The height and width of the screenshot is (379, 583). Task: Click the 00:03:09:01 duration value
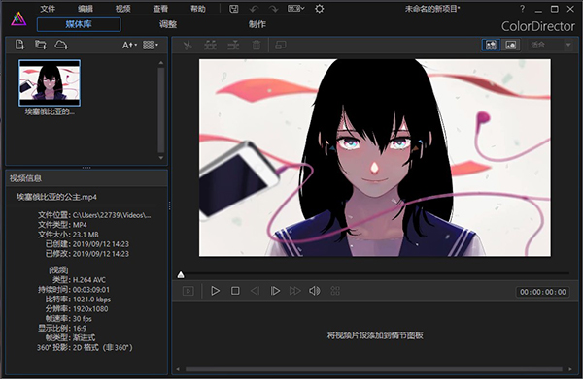[x=91, y=290]
